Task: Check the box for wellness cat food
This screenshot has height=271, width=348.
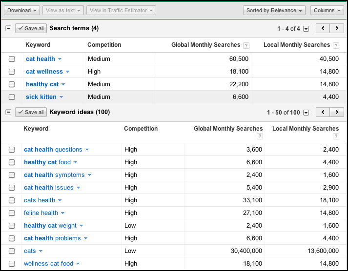Action: coord(12,264)
